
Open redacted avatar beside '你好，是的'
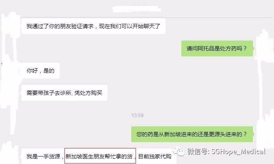[x=10, y=71]
